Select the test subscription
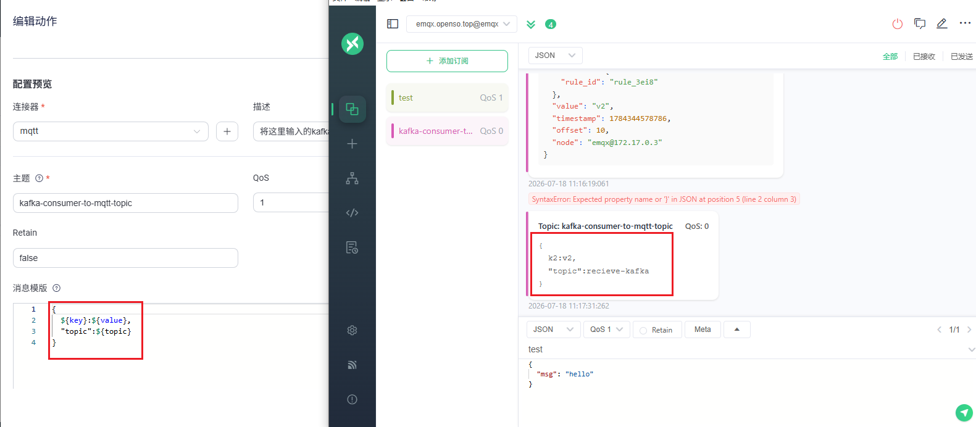The image size is (976, 427). tap(447, 97)
